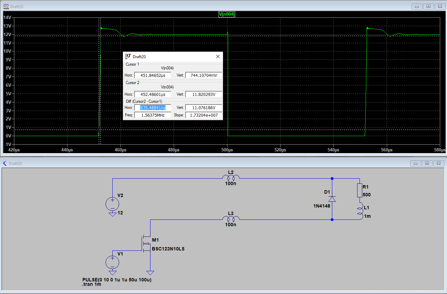
Task: Select the D1 diode symbol
Action: (x=332, y=199)
